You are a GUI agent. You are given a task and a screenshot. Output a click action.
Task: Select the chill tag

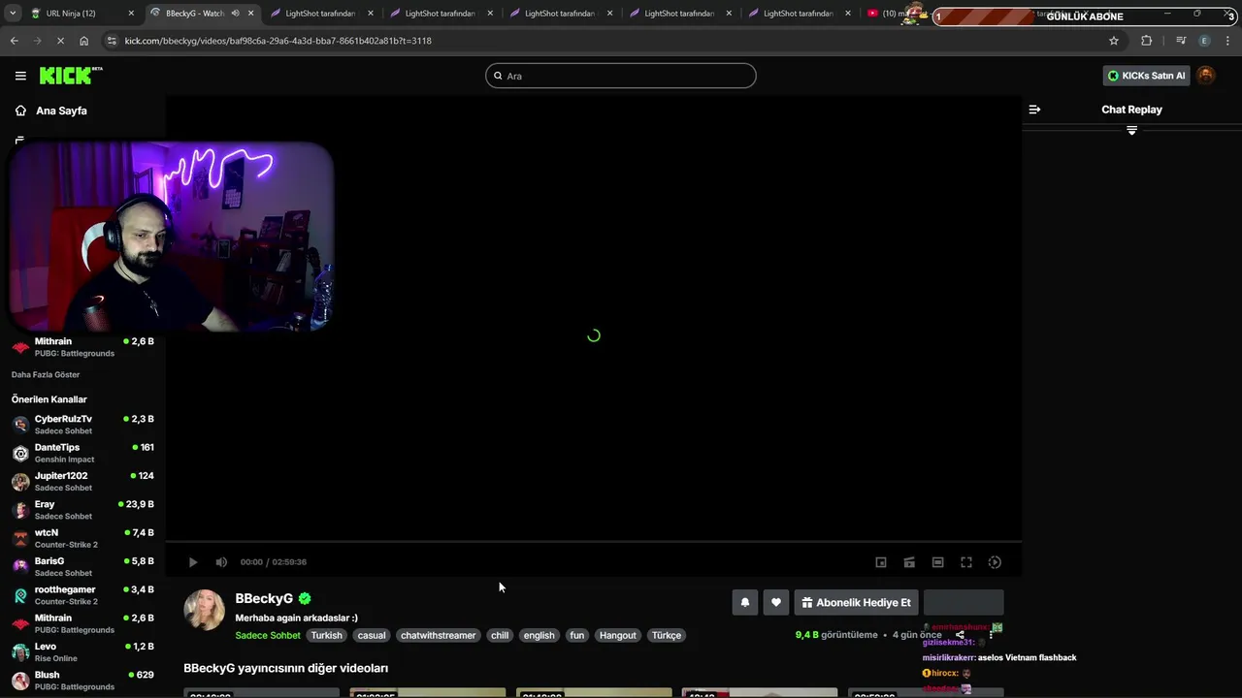500,635
